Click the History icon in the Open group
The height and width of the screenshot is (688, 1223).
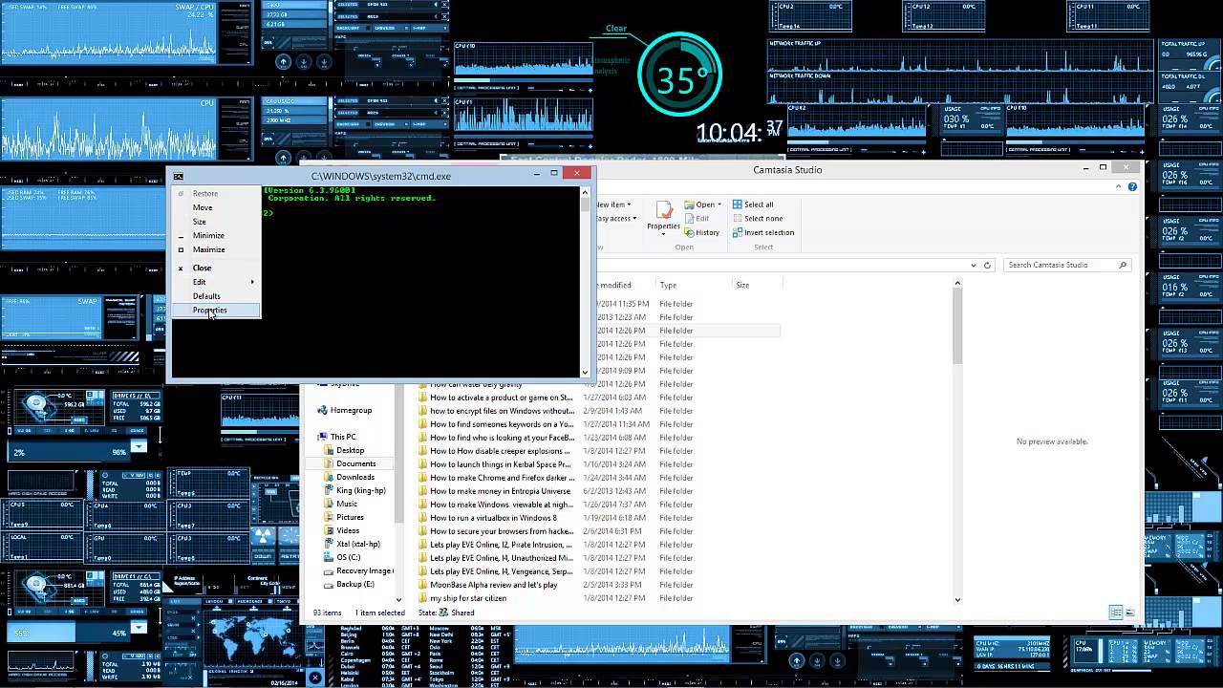point(708,232)
